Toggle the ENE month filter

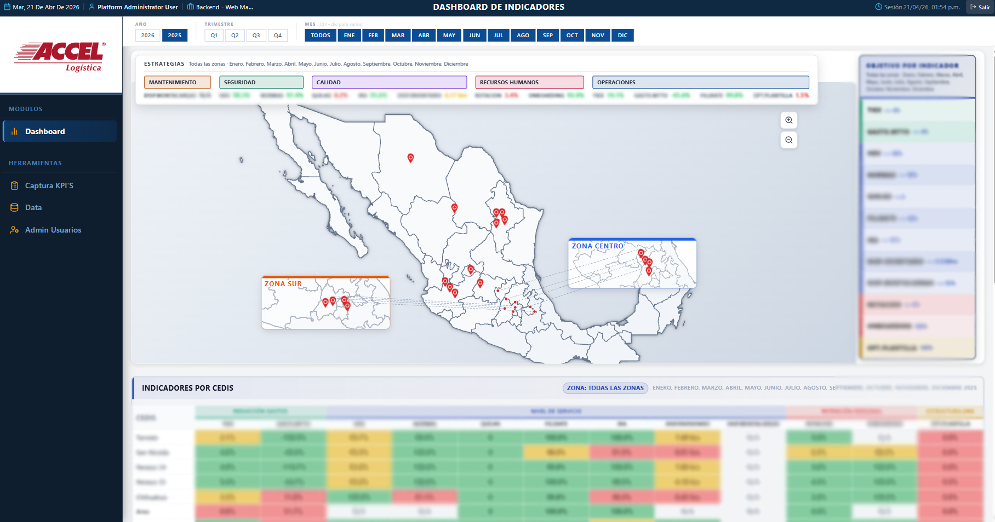tap(350, 35)
